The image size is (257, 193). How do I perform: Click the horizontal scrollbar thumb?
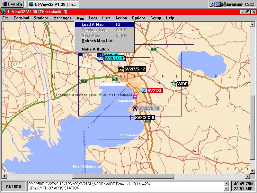point(123,176)
